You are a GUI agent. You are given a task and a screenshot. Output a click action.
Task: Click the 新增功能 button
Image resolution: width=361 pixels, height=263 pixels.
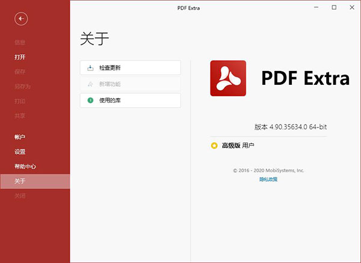(131, 84)
